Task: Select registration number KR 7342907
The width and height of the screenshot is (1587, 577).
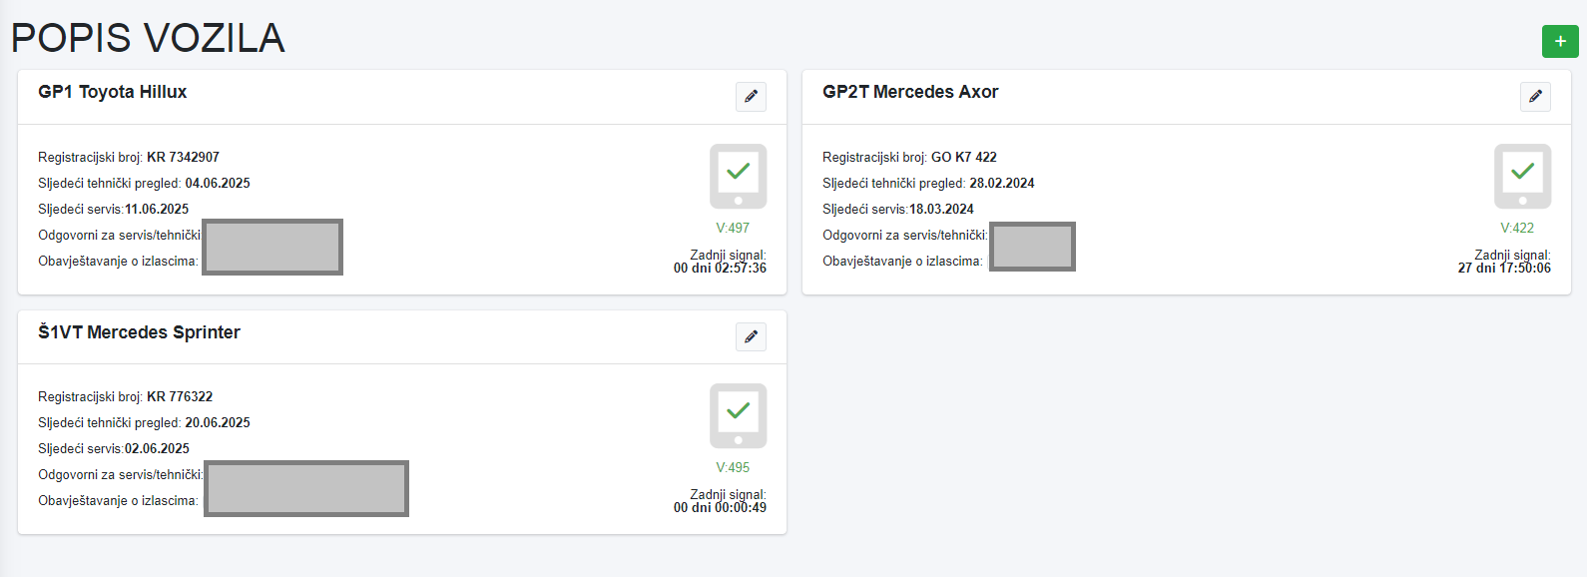Action: 183,157
